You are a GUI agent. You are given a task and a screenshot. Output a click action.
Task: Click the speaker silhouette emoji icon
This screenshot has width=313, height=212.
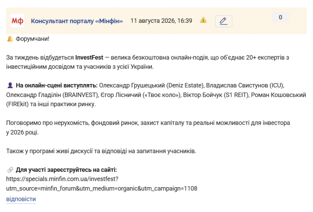point(10,85)
